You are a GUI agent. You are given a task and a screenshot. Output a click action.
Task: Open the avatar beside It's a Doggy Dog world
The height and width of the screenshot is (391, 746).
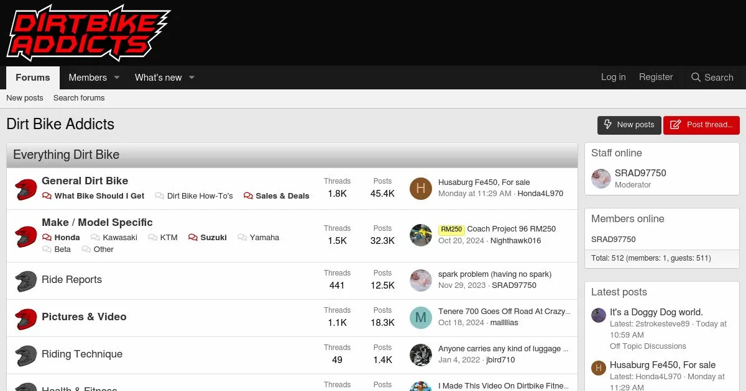coord(599,315)
